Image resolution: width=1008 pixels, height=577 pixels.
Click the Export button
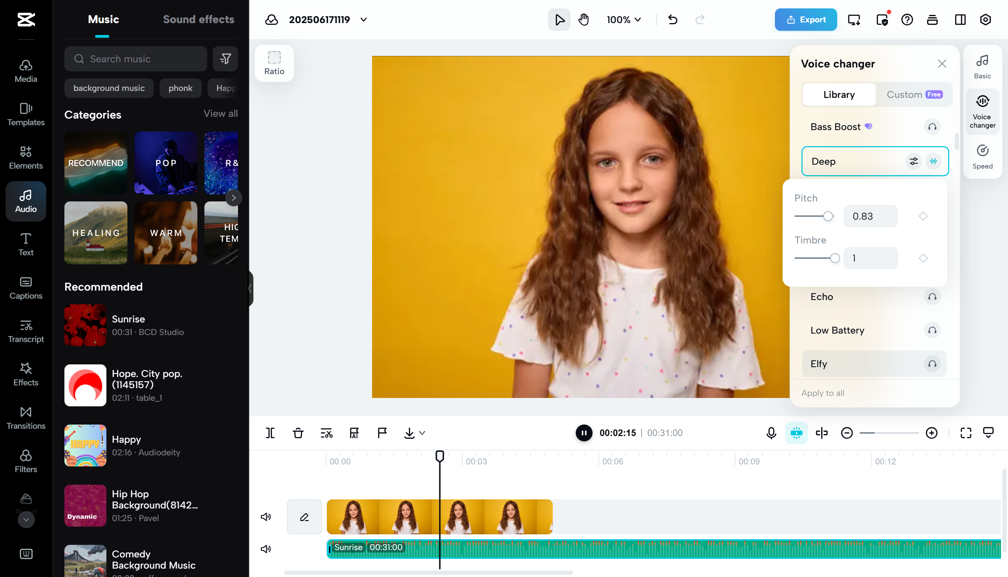pos(805,20)
